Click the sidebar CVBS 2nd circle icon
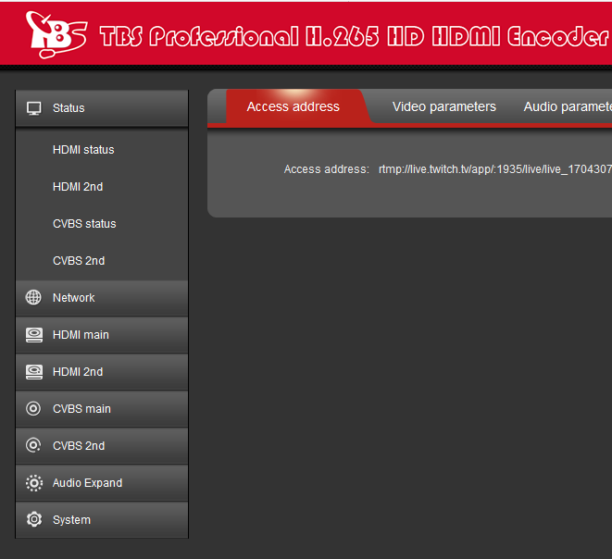The image size is (612, 559). tap(33, 445)
